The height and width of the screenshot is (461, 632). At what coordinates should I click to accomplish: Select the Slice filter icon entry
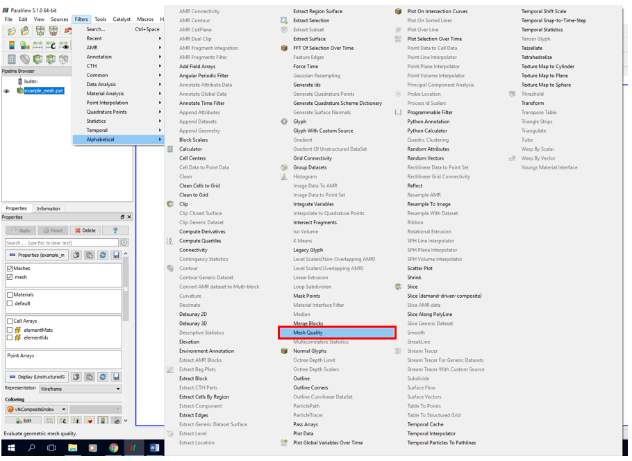(398, 287)
